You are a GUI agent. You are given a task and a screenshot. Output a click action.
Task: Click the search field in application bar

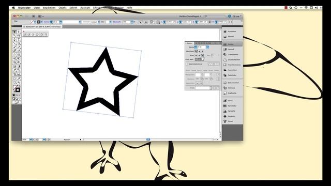click(x=215, y=16)
